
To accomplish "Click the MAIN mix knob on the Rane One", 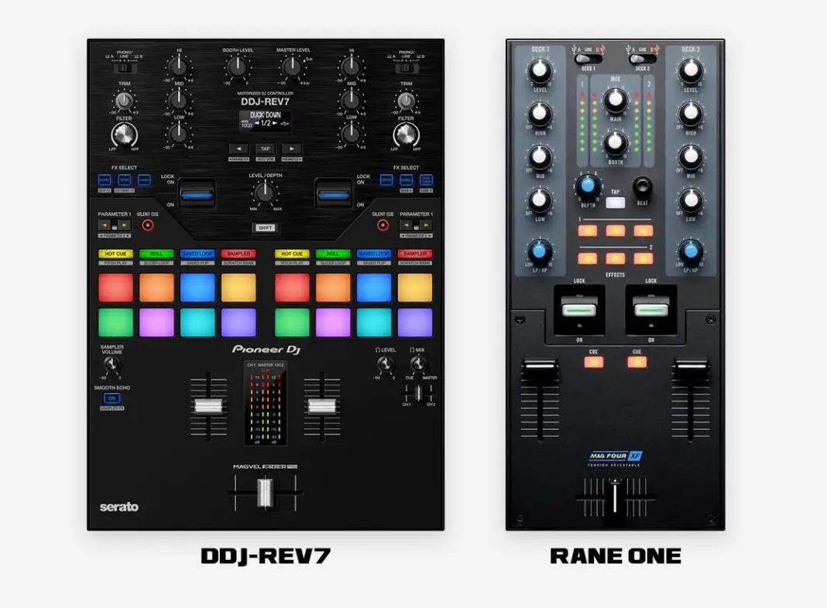I will [x=616, y=101].
